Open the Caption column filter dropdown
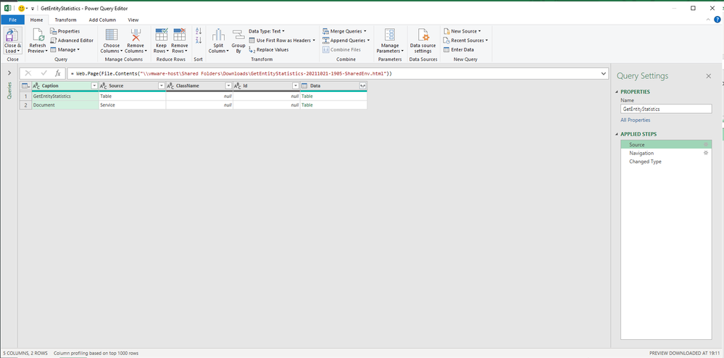This screenshot has height=358, width=724. (x=94, y=86)
